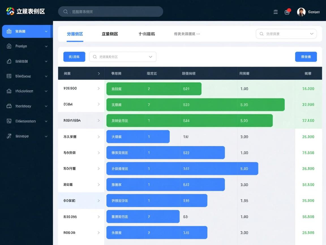Click the home icon beside Prorige in sidebar
The height and width of the screenshot is (245, 326).
click(x=9, y=46)
